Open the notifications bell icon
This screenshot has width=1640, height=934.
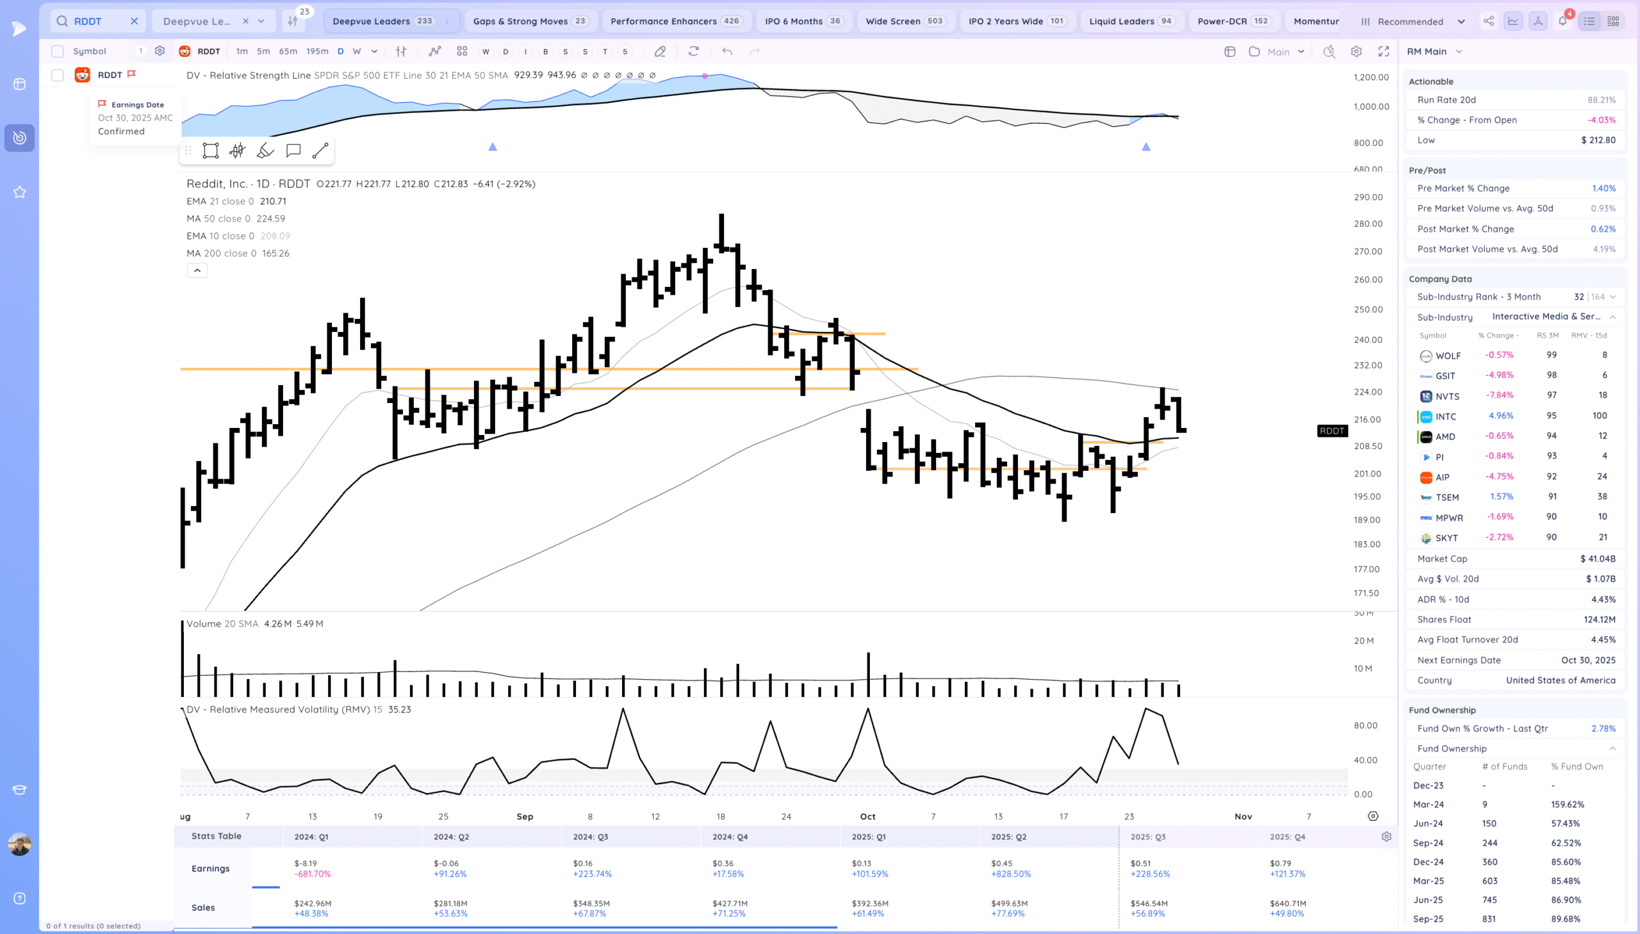click(1562, 21)
